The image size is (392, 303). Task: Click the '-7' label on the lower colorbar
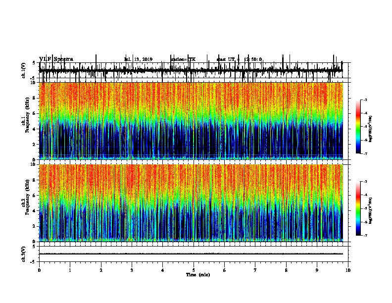[365, 236]
